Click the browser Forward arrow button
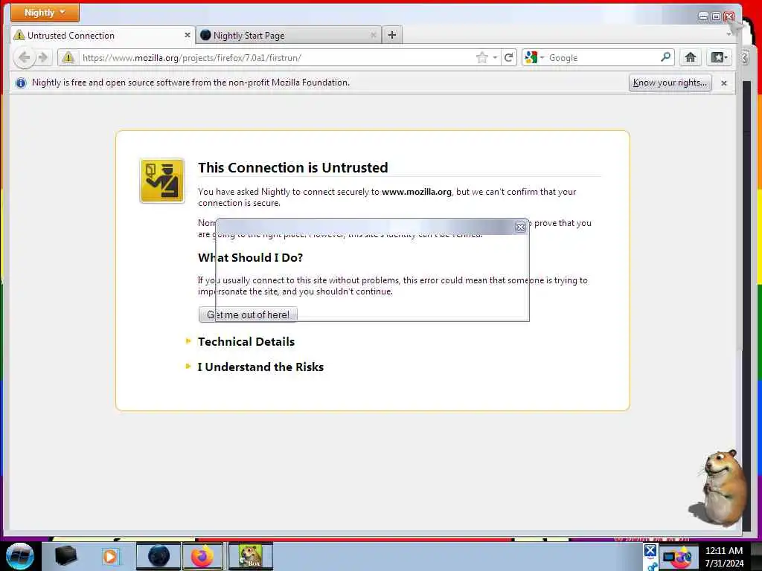The image size is (762, 571). coord(43,58)
